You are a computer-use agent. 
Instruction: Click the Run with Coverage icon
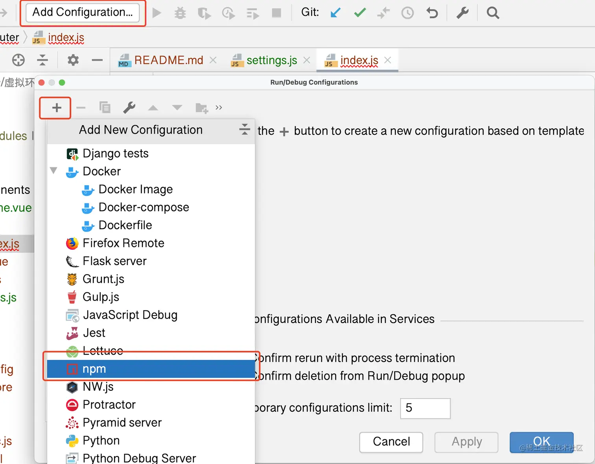coord(204,13)
